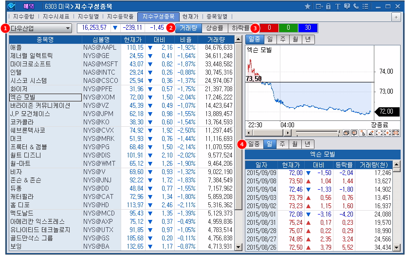Click the chart fit-all view icon
Viewport: 405px width, 255px height.
point(395,133)
